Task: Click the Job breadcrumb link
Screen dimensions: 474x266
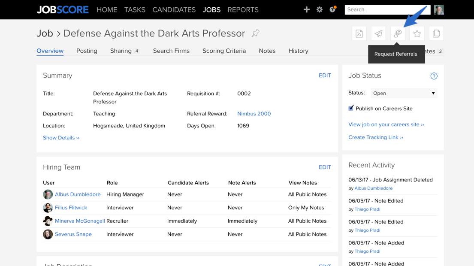Action: [45, 33]
